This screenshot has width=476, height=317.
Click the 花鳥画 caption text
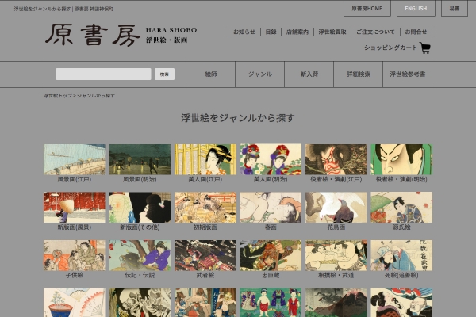336,227
